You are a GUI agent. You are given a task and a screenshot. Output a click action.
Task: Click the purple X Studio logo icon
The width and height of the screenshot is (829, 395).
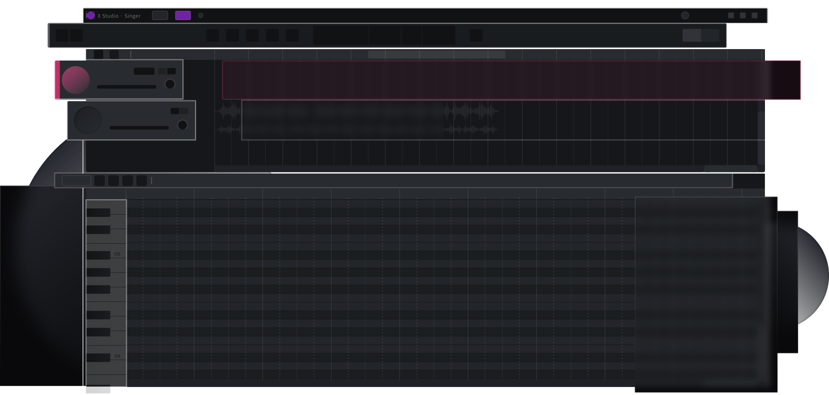(90, 15)
